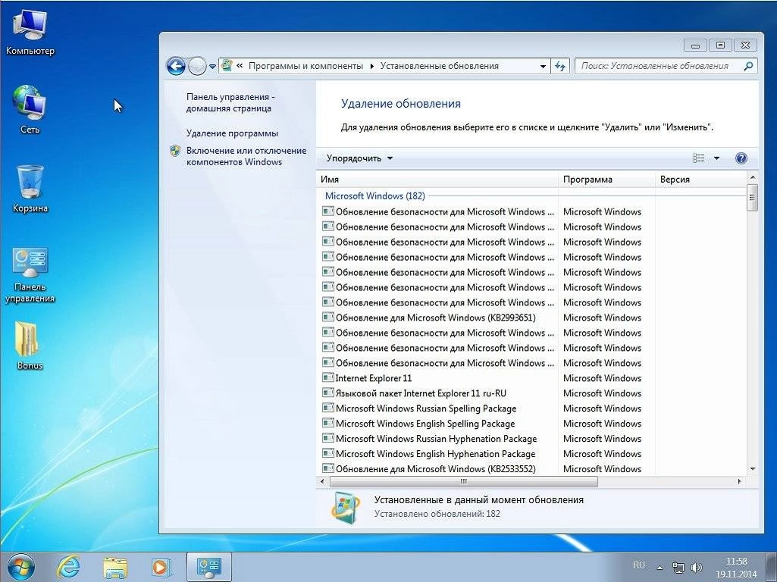Open the Панель управления desktop icon
The image size is (777, 582).
[x=30, y=275]
